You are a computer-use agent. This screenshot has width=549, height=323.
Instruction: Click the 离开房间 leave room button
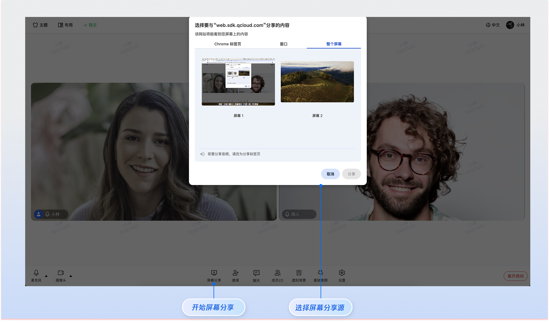516,276
